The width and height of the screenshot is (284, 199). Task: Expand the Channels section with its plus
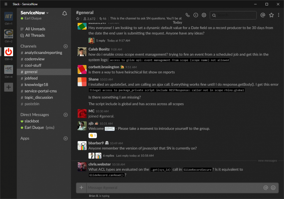(x=66, y=46)
